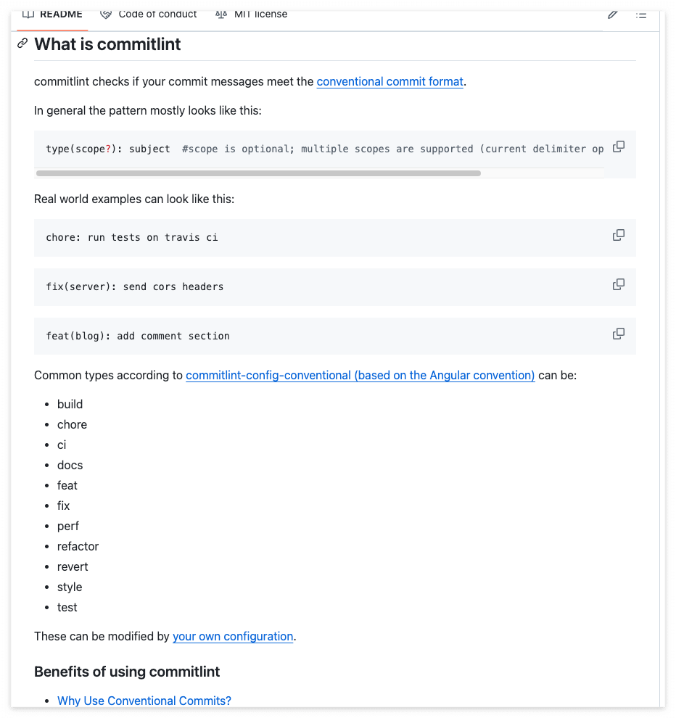Click the 'your own configuration' link
This screenshot has width=676, height=718.
(x=233, y=636)
